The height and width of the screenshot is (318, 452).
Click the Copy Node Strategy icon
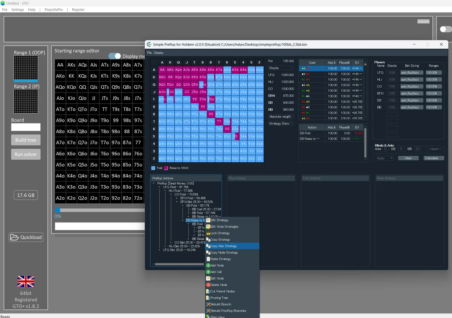pos(208,253)
